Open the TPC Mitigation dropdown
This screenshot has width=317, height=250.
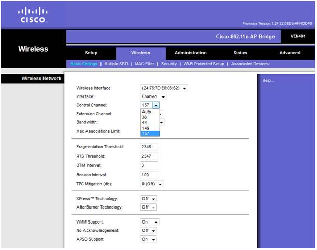tap(152, 184)
